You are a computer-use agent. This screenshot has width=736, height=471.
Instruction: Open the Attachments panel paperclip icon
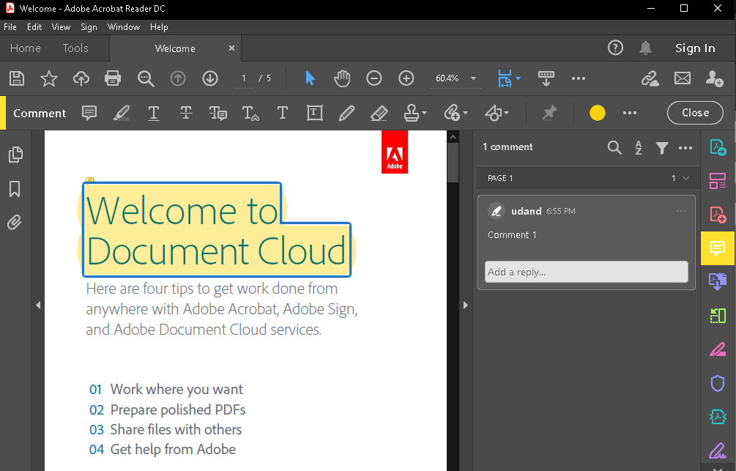[15, 223]
